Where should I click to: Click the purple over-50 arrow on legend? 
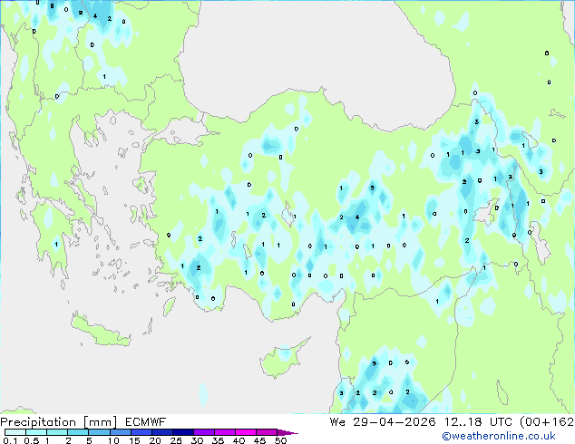pyautogui.click(x=287, y=432)
